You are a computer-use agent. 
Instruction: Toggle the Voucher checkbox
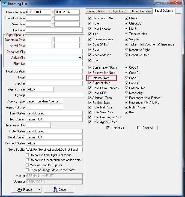[x=142, y=44]
